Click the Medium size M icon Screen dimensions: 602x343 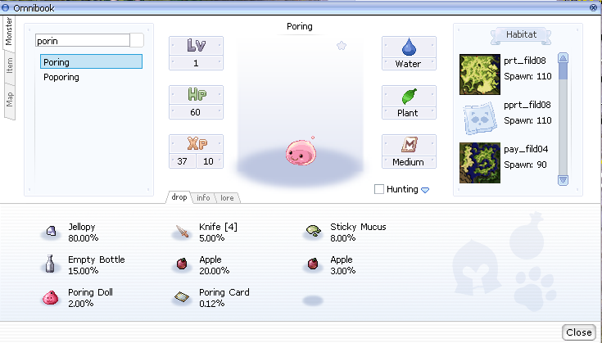coord(409,145)
